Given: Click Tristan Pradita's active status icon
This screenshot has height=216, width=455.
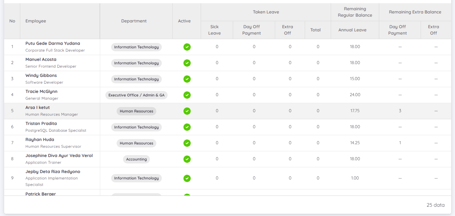Looking at the screenshot, I should click(187, 127).
